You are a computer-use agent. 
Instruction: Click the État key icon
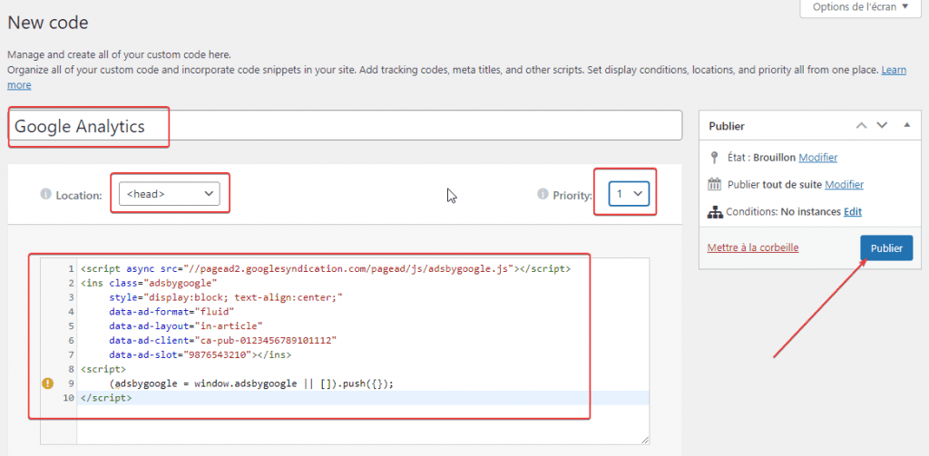tap(715, 158)
